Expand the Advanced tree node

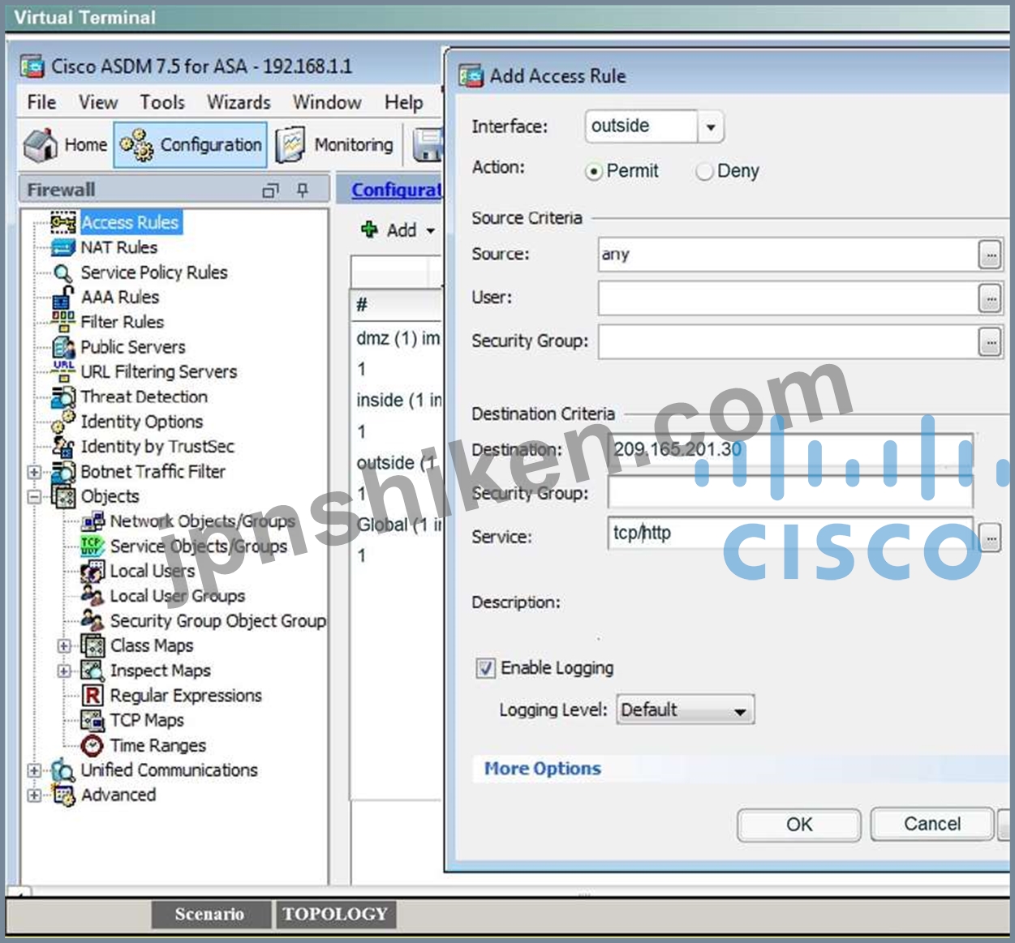tap(34, 795)
